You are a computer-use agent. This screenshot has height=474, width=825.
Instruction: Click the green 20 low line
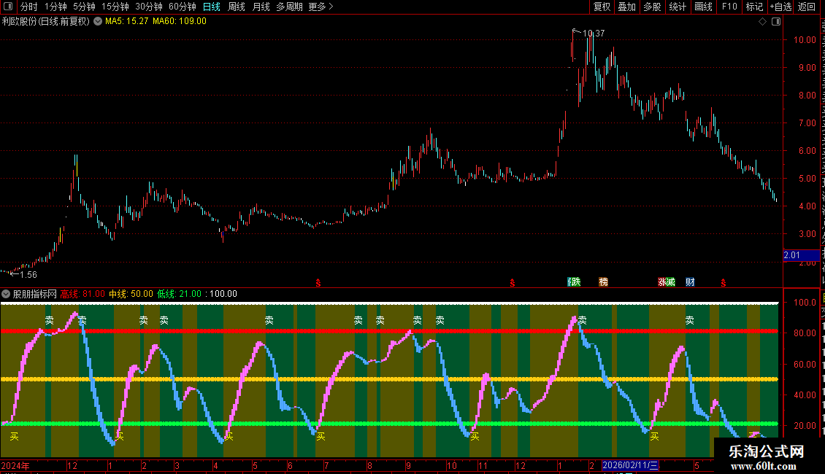click(389, 424)
